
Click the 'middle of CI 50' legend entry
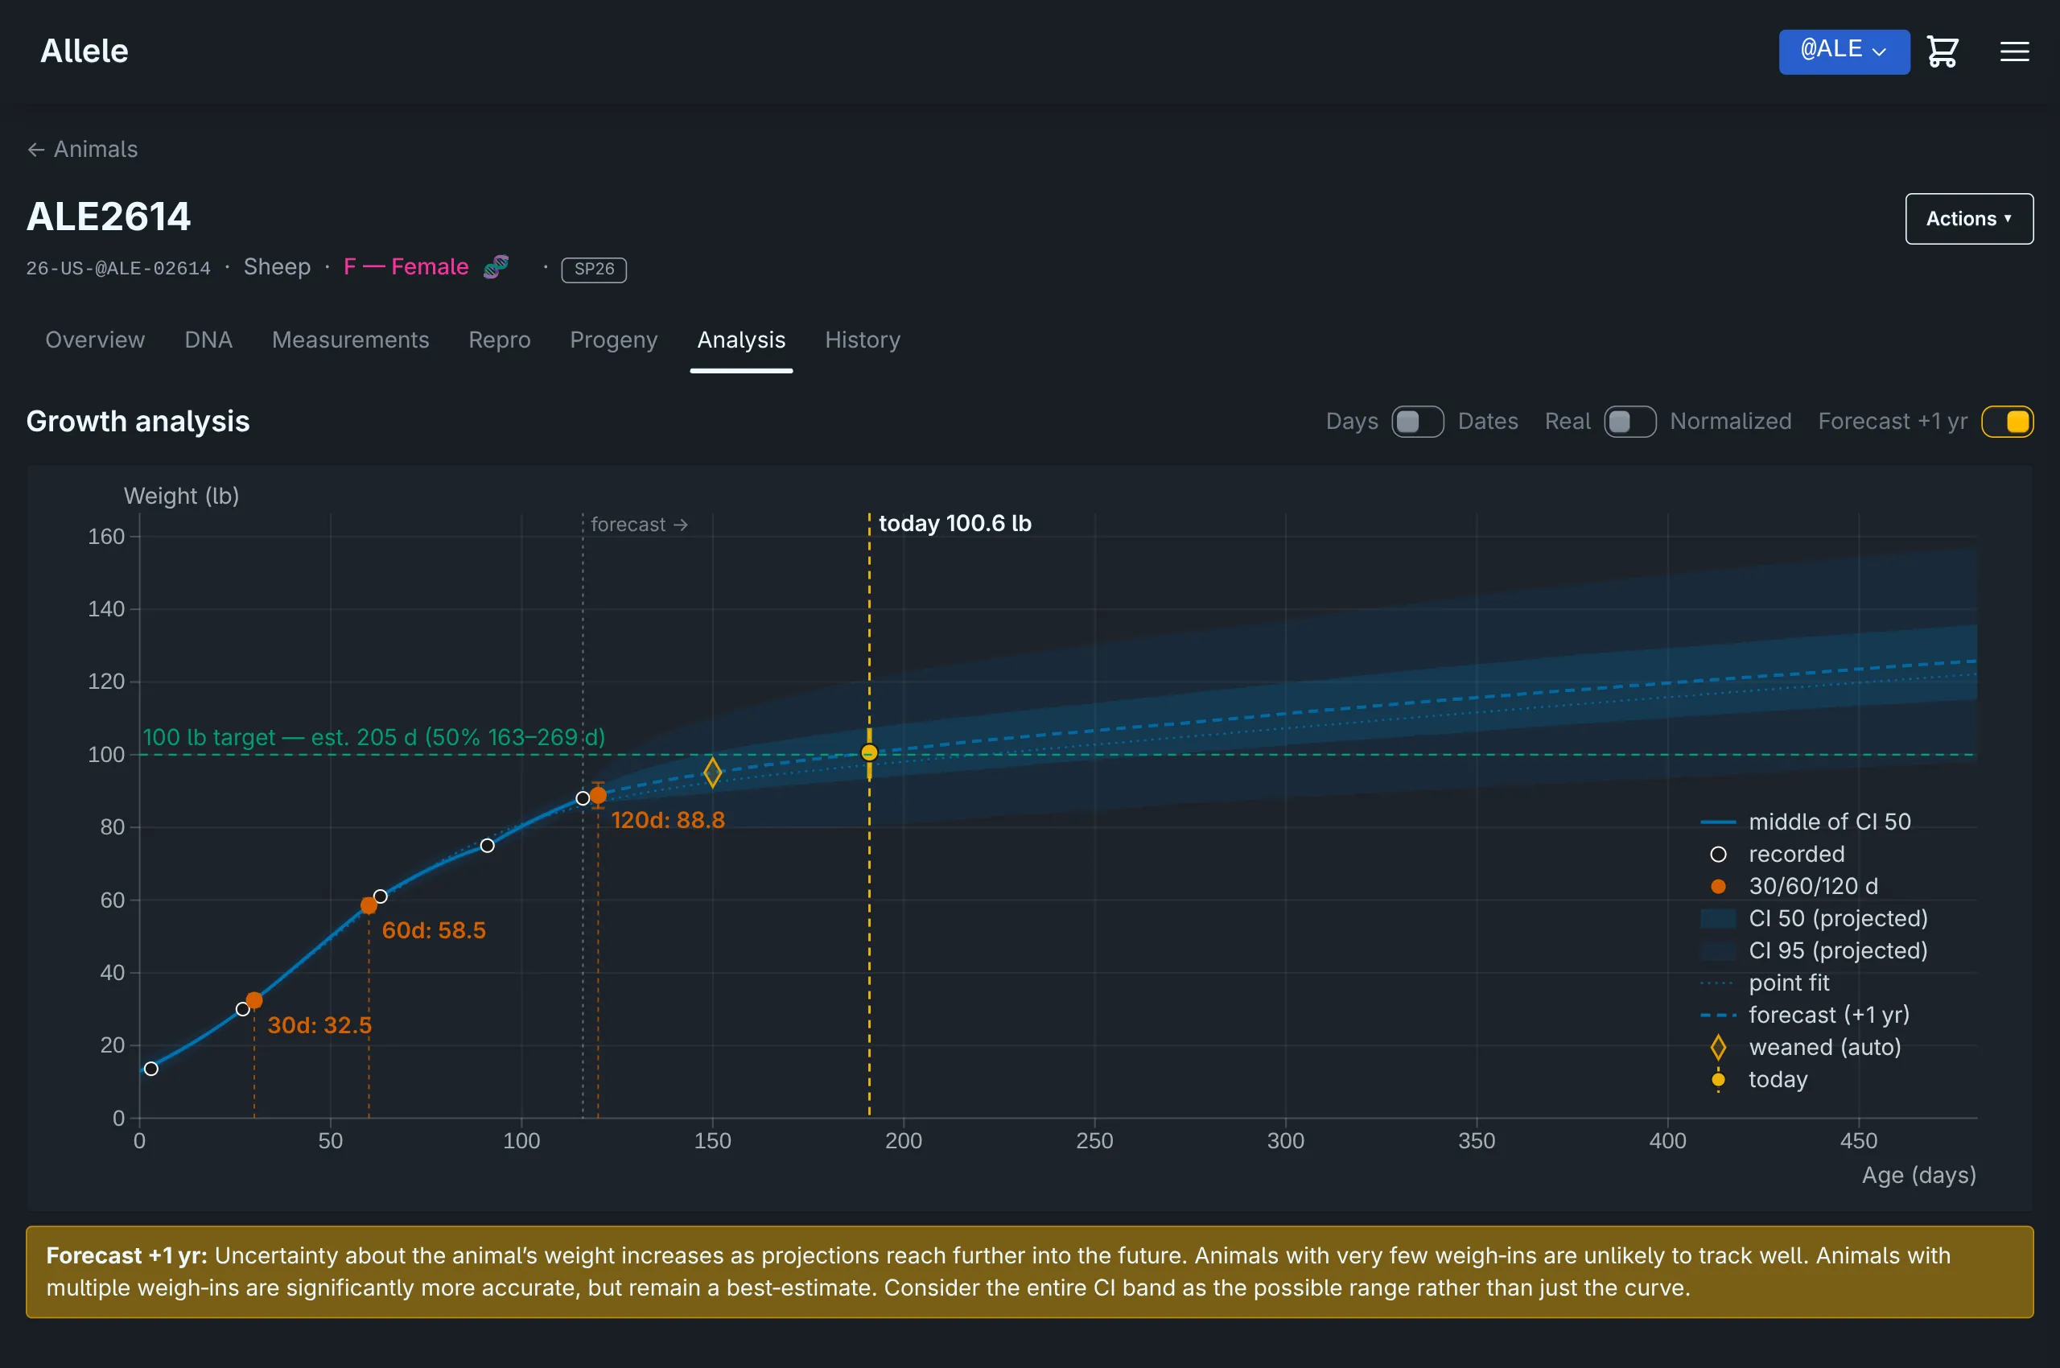(1805, 822)
